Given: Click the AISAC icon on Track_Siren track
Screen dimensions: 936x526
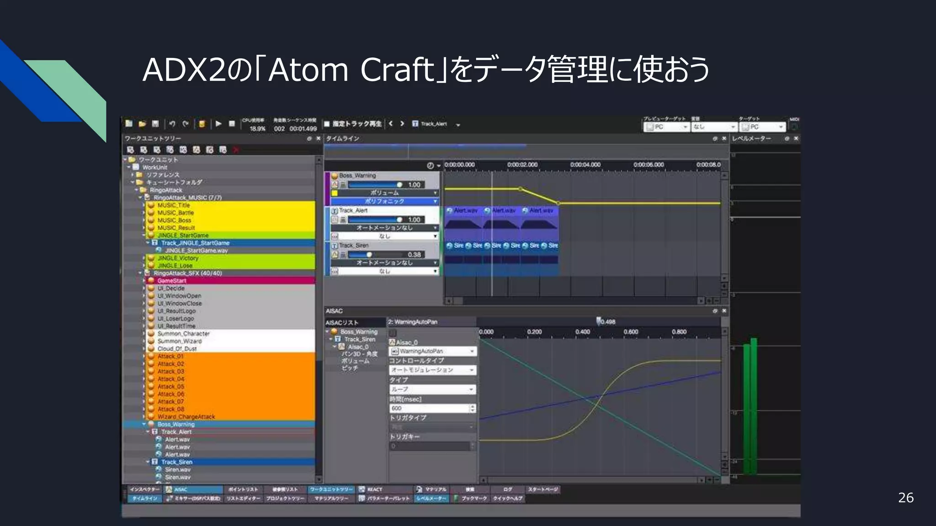Looking at the screenshot, I should 335,254.
